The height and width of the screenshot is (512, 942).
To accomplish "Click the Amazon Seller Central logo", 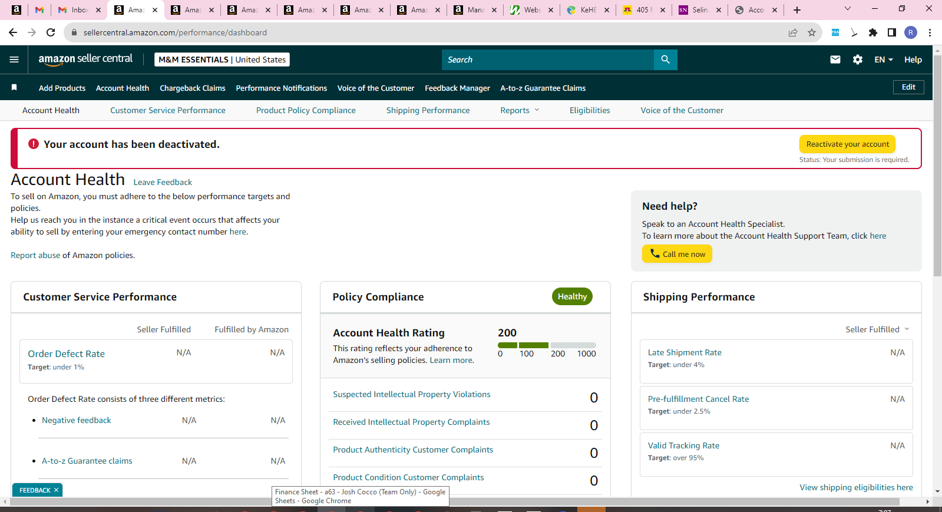I will pyautogui.click(x=85, y=59).
